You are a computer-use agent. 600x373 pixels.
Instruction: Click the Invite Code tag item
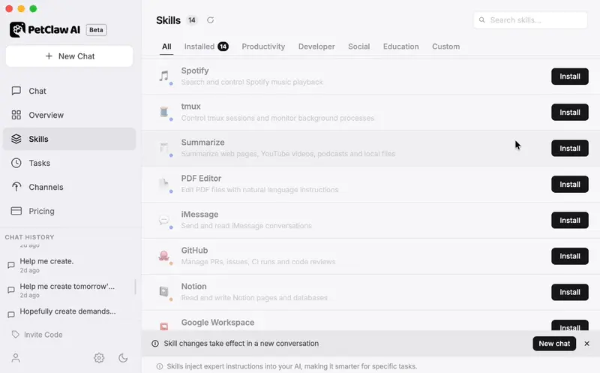tap(37, 335)
